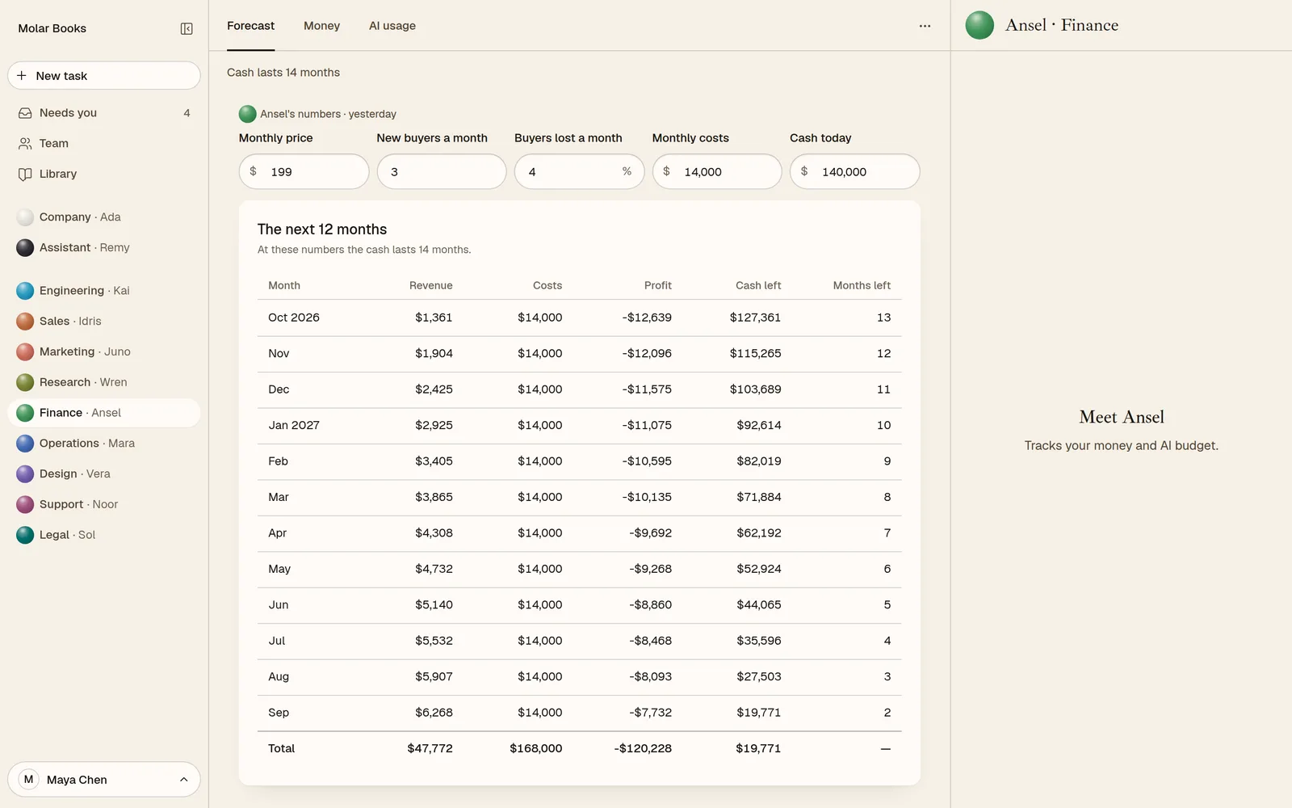The height and width of the screenshot is (808, 1292).
Task: Select the Operations agent Mara
Action: (104, 443)
